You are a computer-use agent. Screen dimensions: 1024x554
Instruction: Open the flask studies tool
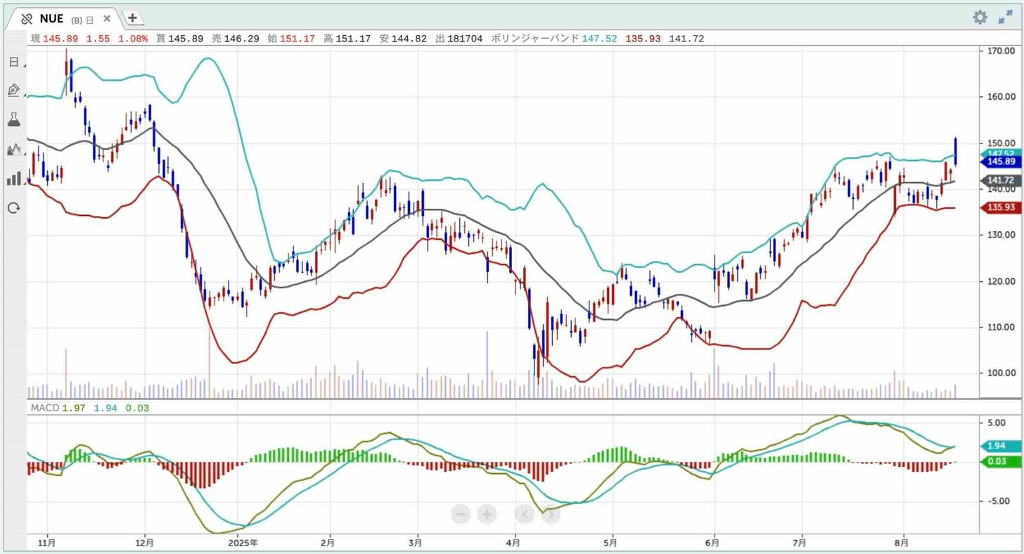click(13, 120)
